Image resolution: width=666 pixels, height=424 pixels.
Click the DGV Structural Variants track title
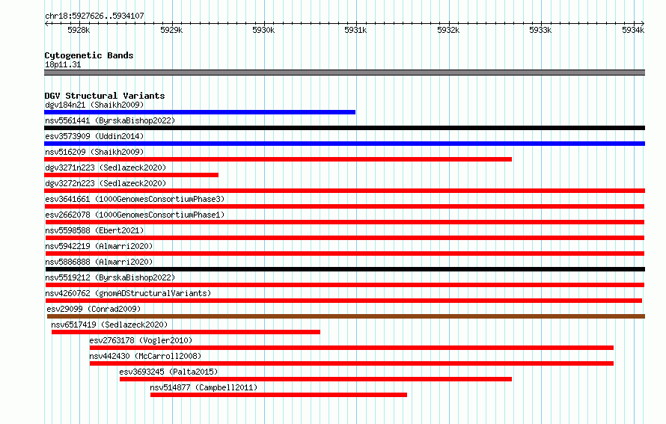click(105, 96)
